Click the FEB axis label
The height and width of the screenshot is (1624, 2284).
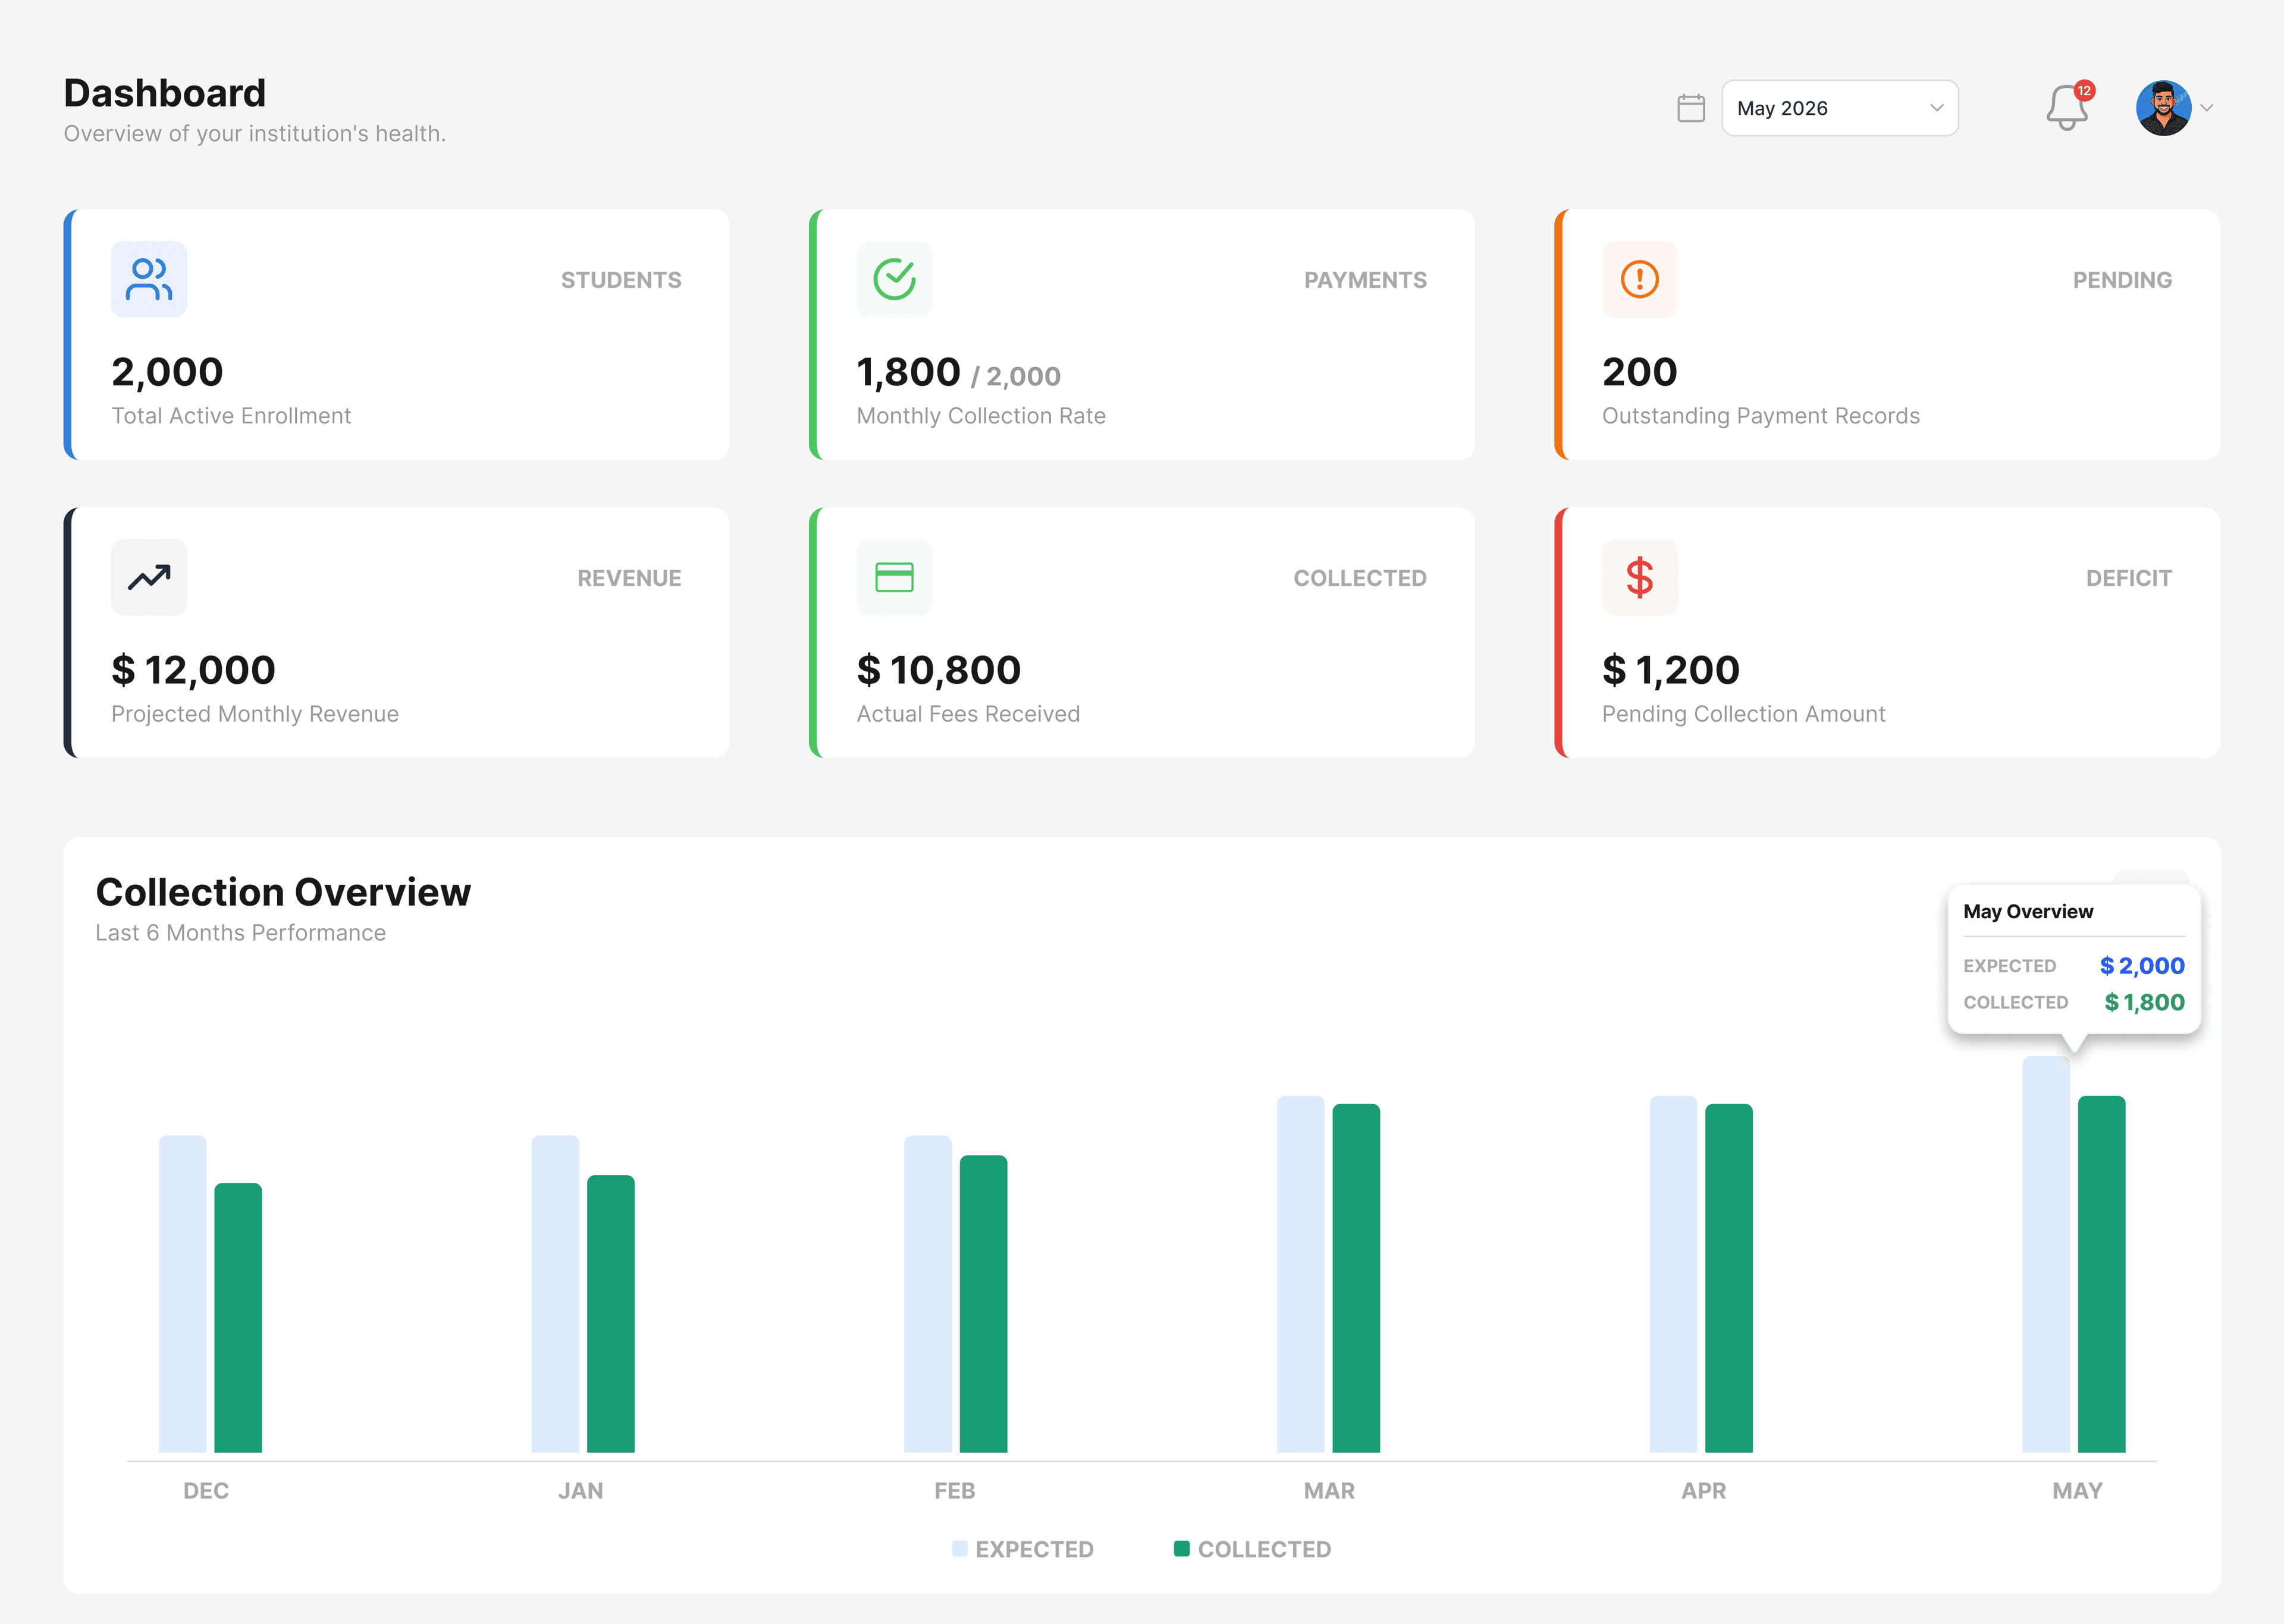[x=955, y=1491]
